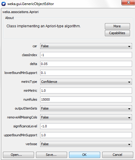Screen dimensions: 135x160
Task: Click the More button
Action: click(117, 26)
